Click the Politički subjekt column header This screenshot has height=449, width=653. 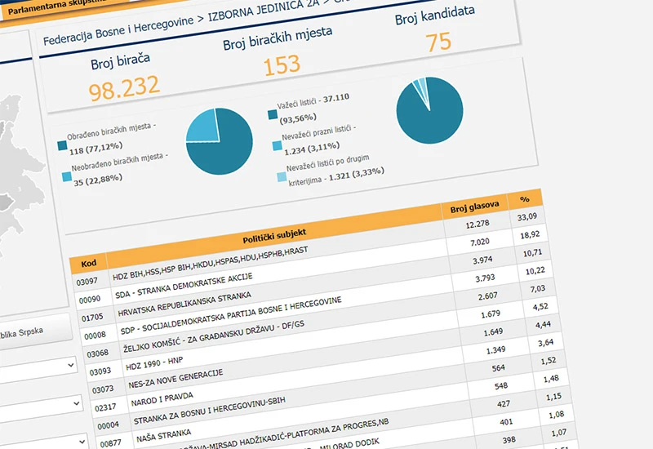274,236
